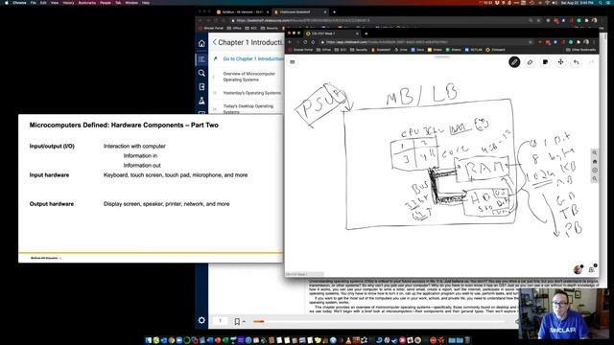Image resolution: width=614 pixels, height=345 pixels.
Task: Open 'Today's Desktop Operating Systems' section
Action: pyautogui.click(x=248, y=108)
